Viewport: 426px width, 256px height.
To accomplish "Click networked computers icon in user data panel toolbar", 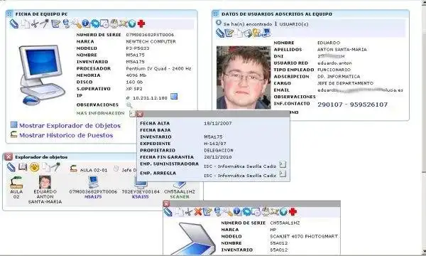I will [266, 33].
